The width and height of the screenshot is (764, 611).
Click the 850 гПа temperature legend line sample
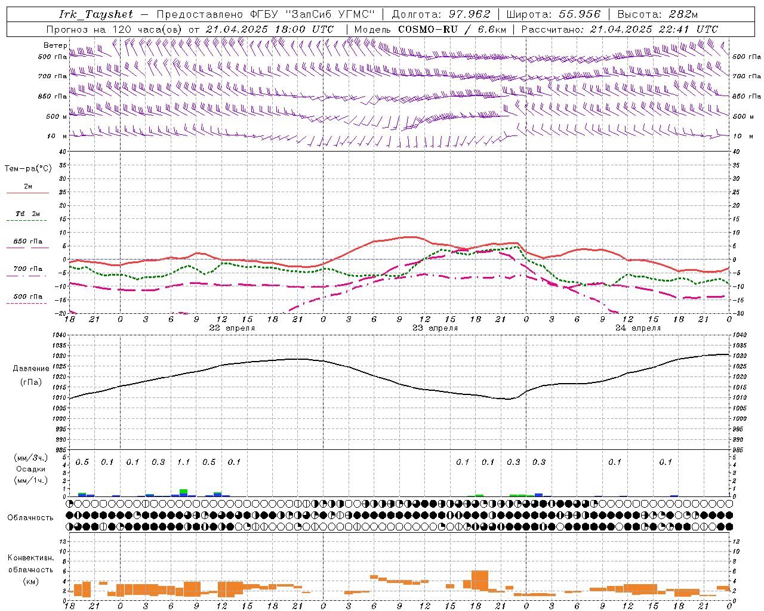(x=28, y=248)
